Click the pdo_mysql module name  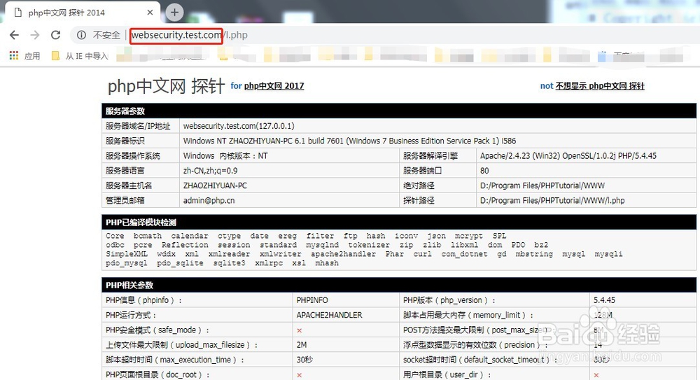pyautogui.click(x=126, y=263)
